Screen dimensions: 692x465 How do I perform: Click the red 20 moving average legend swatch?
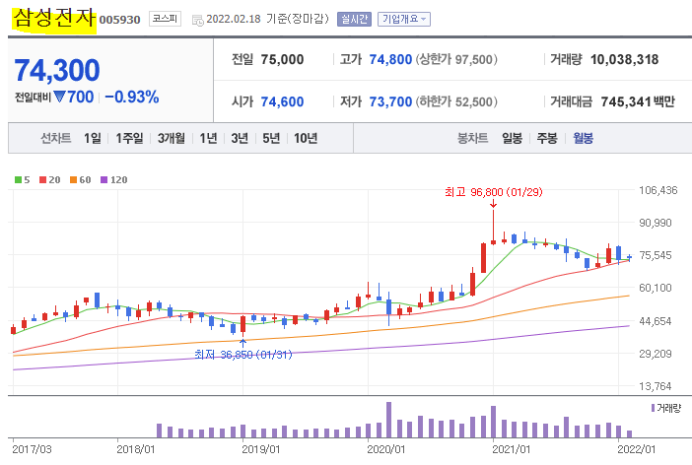pos(42,180)
